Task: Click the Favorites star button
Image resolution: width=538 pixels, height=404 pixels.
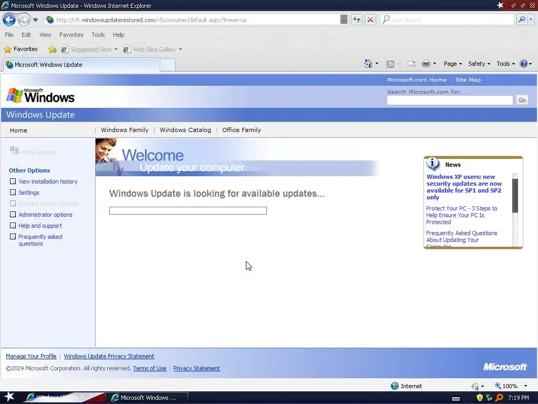Action: 20,49
